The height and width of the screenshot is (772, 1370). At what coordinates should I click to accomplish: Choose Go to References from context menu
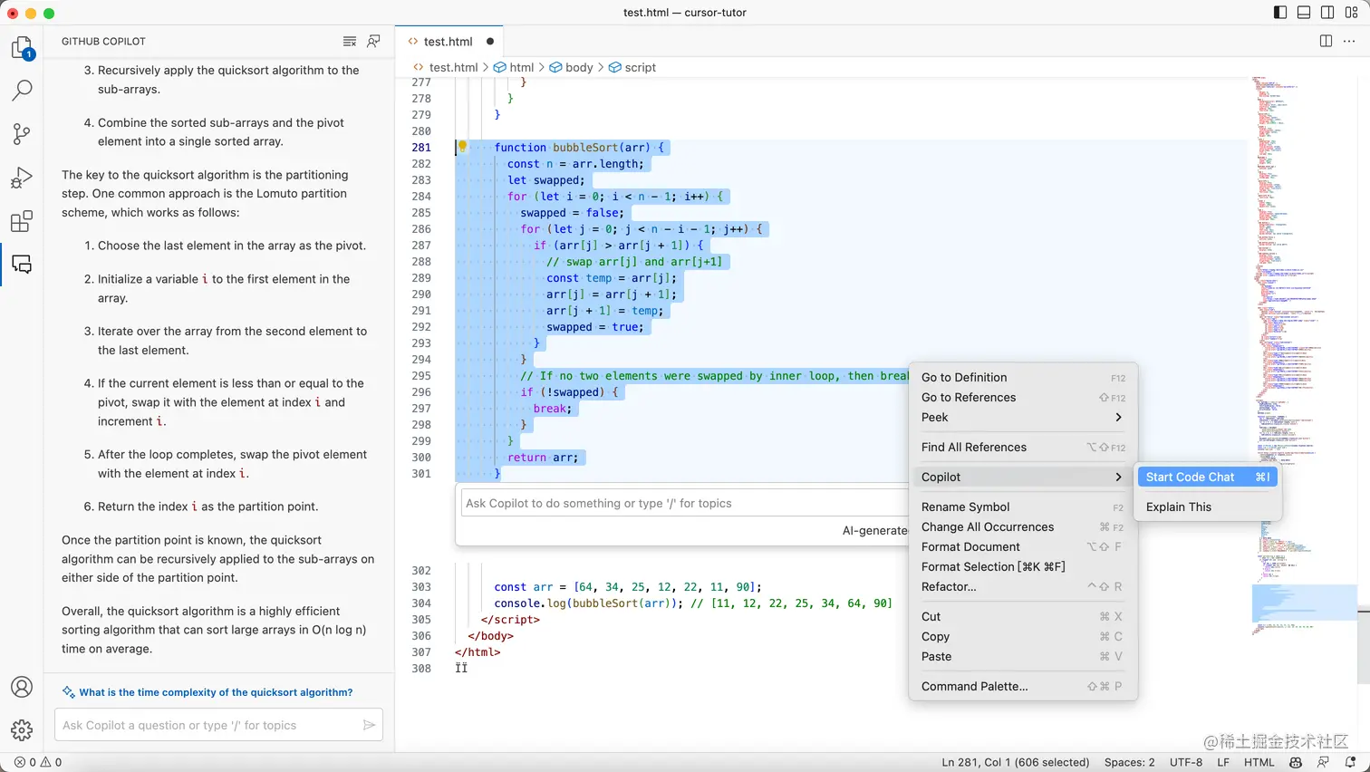point(1023,398)
